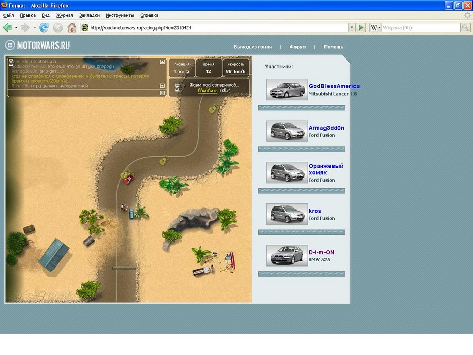Click the progress bar under Armag3dd0n

(302, 150)
